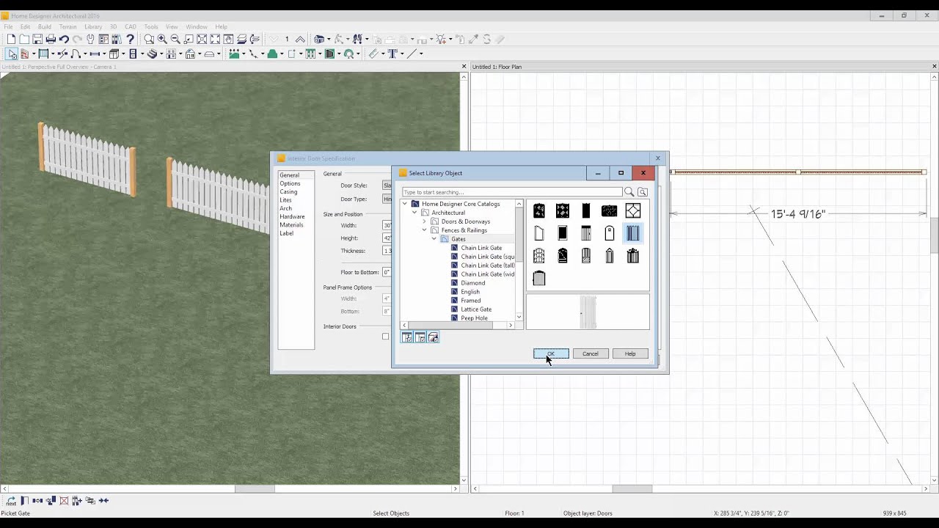The height and width of the screenshot is (528, 939).
Task: Open the File menu
Action: [8, 26]
